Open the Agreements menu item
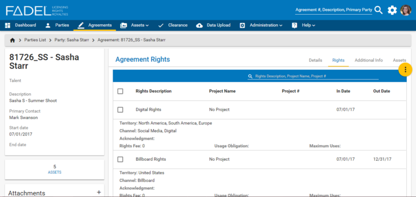Screen dimensions: 416x197 point(100,25)
